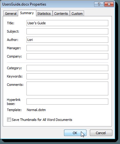Click the Title field containing User's Guide
Viewport: 120px width, 144px height.
(x=67, y=23)
